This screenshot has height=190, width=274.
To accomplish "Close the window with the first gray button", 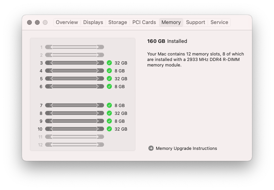I will tap(29, 22).
